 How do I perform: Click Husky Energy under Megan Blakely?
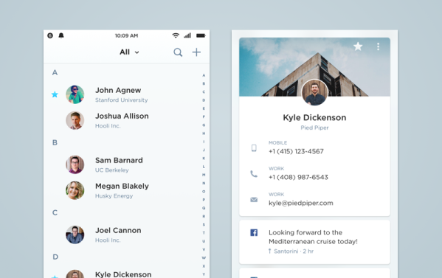[114, 196]
